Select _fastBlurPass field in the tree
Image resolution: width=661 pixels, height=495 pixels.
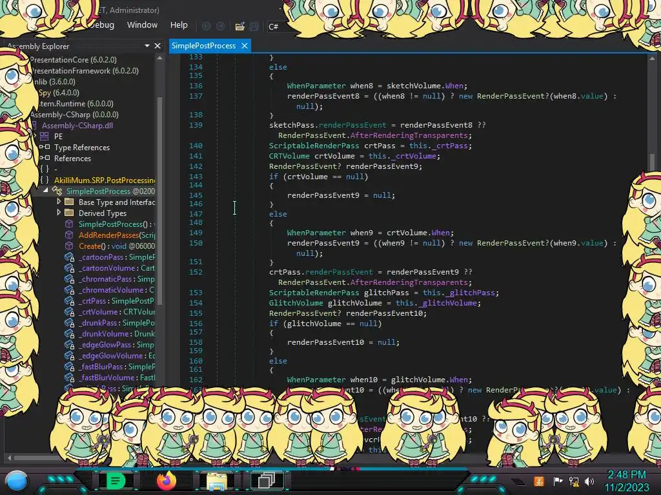117,366
